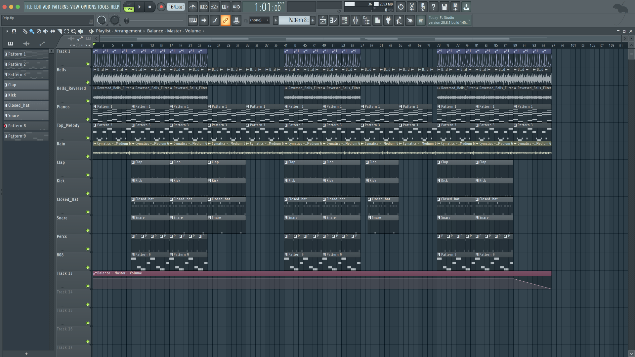Image resolution: width=635 pixels, height=357 pixels.
Task: Toggle the snap magnet in playlist toolbar
Action: click(14, 31)
